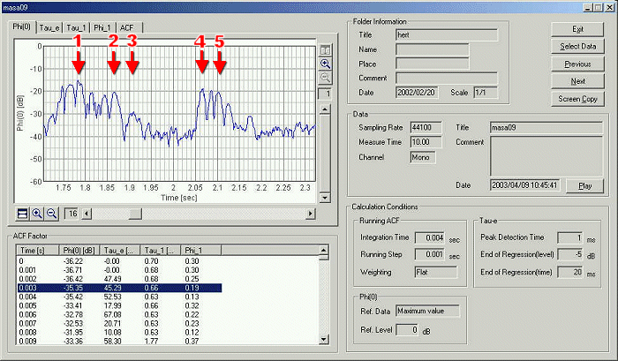Viewport: 618px width, 361px height.
Task: Click the Peak Detection Time field
Action: coord(570,237)
